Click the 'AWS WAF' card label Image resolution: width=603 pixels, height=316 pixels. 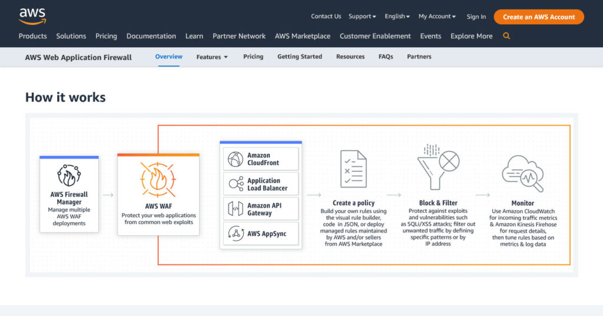coord(158,206)
